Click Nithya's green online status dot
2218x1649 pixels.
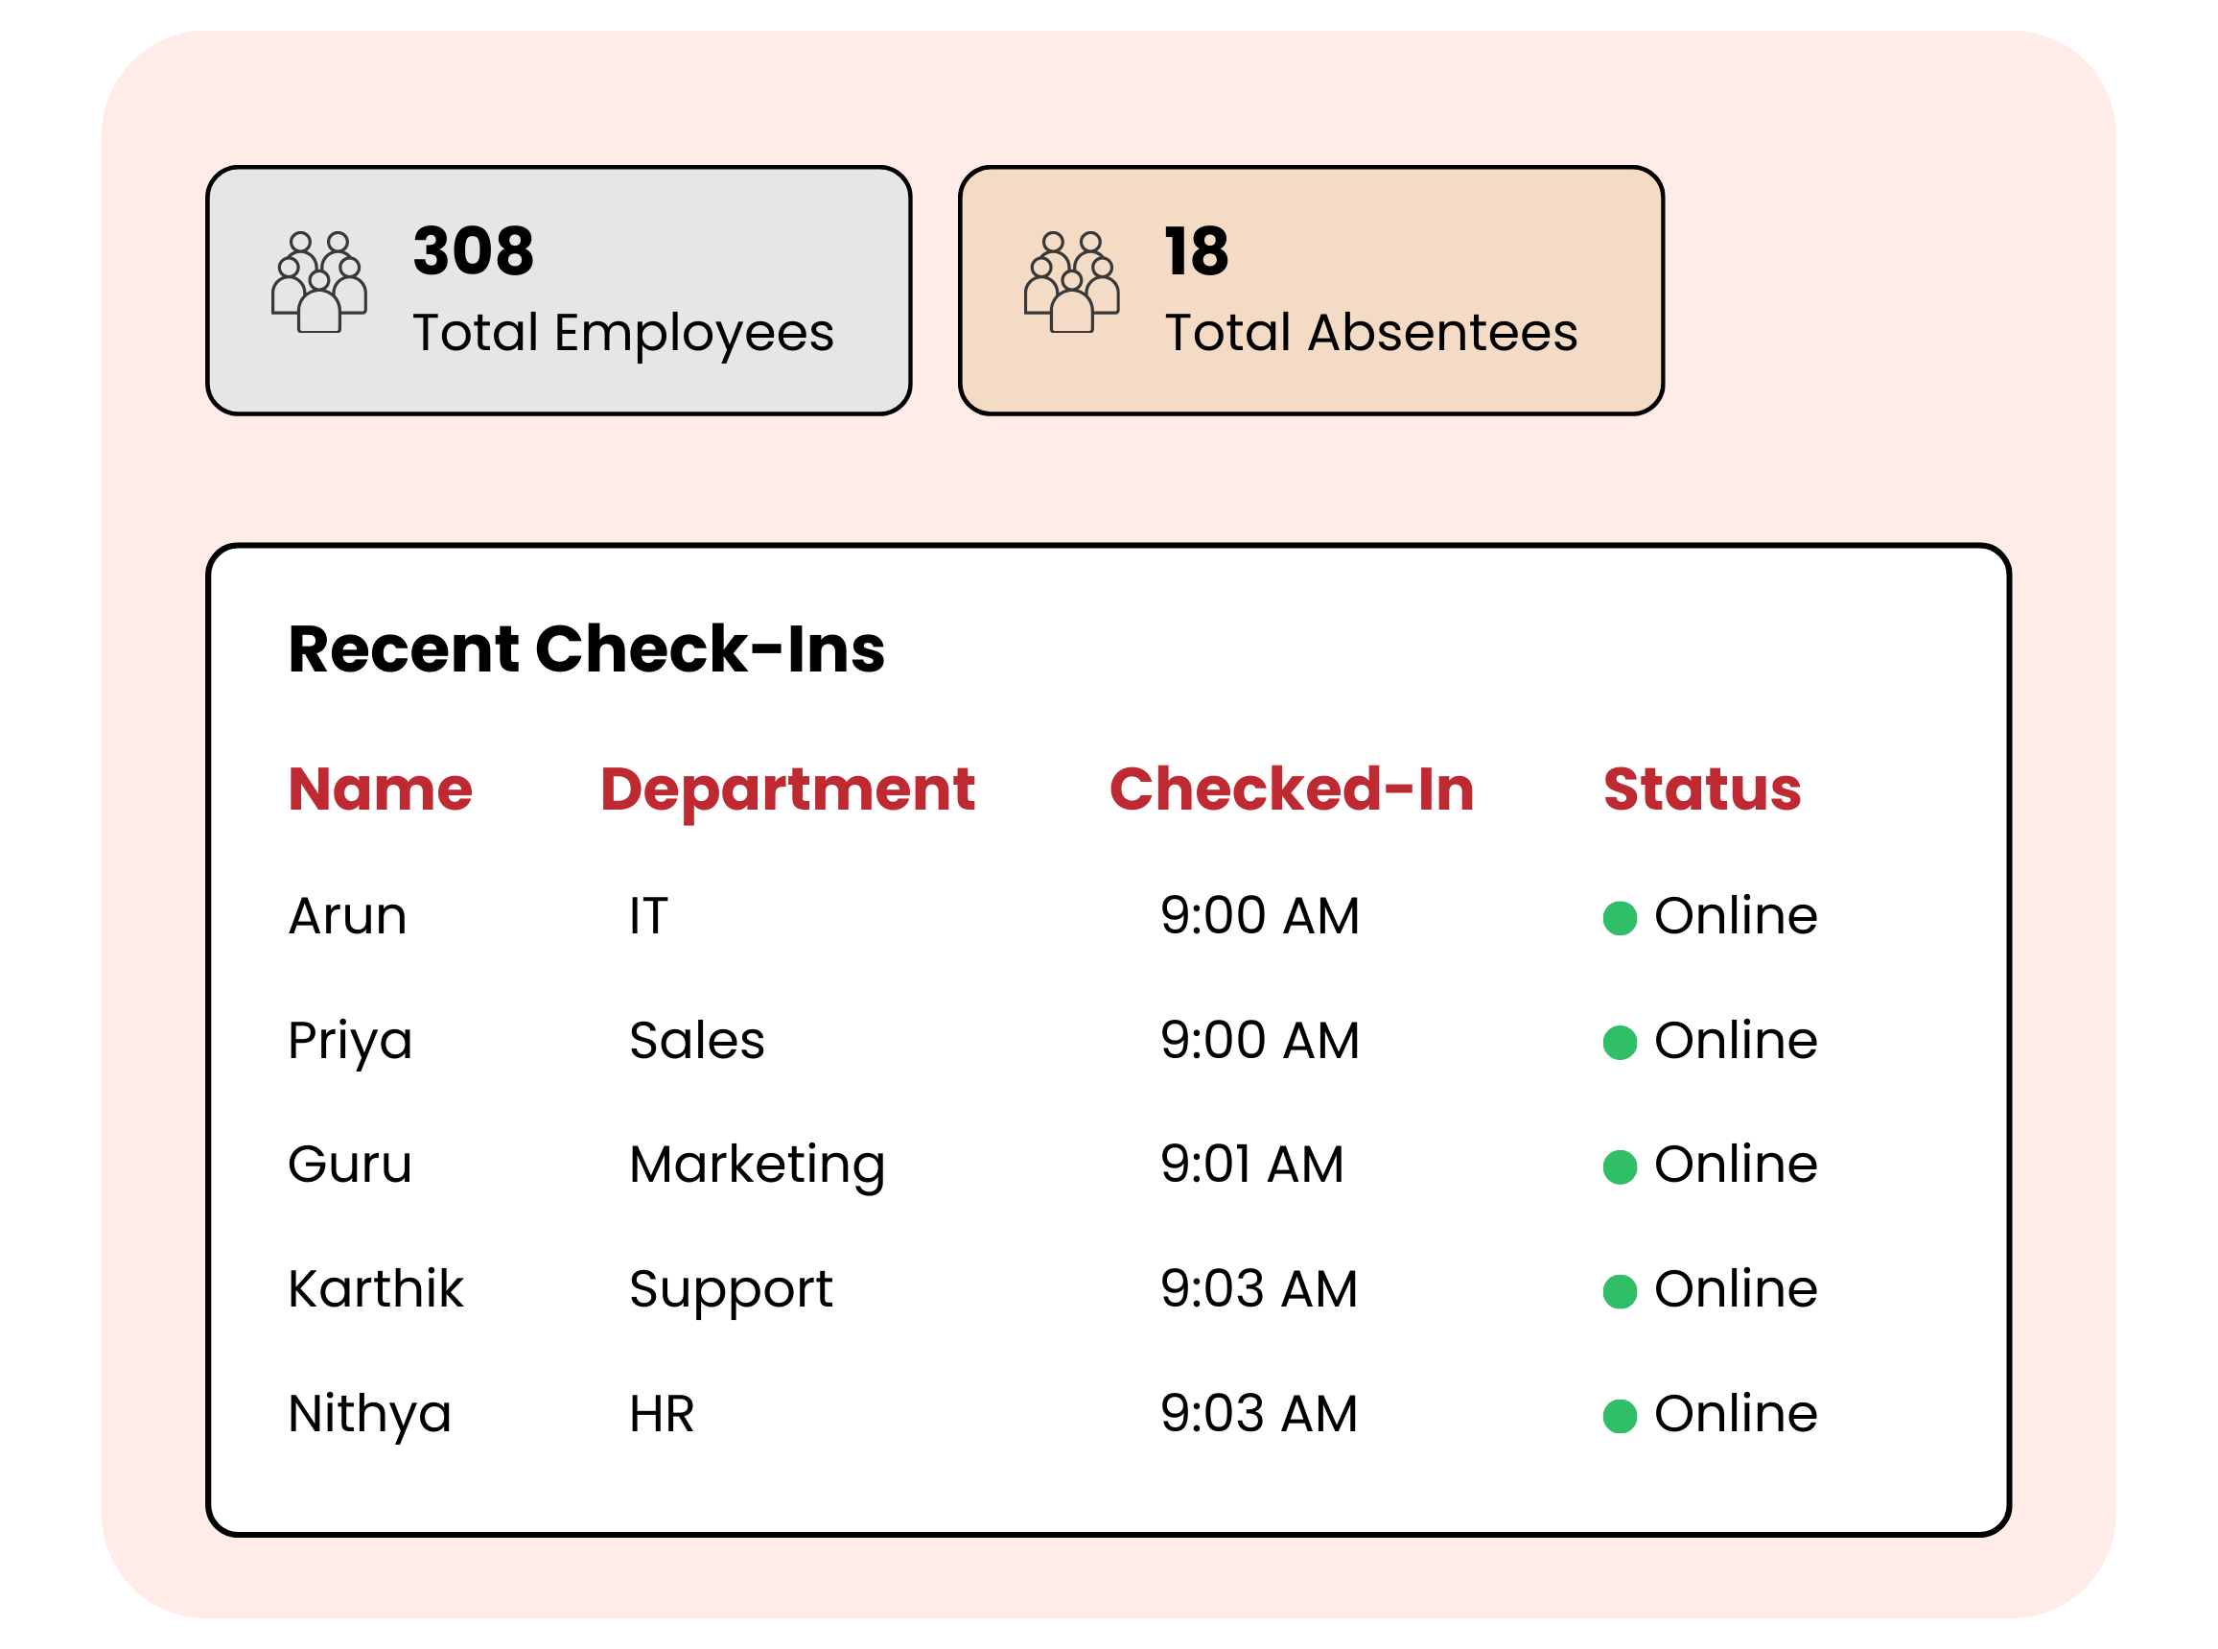(1620, 1417)
